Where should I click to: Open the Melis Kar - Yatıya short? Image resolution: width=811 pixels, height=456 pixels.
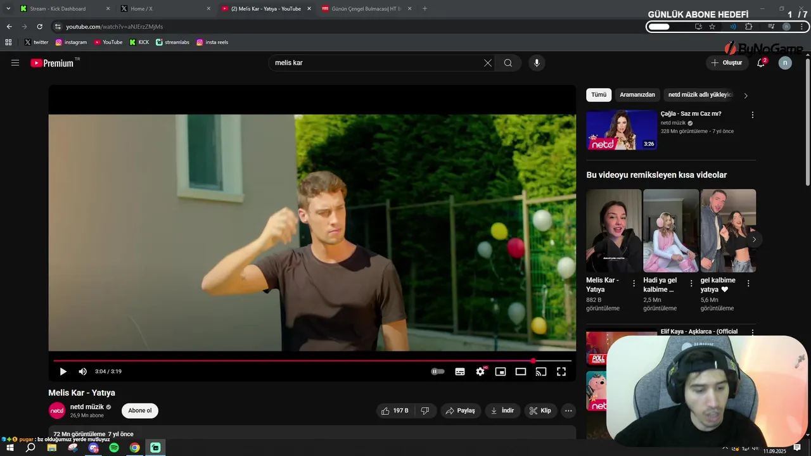coord(613,231)
